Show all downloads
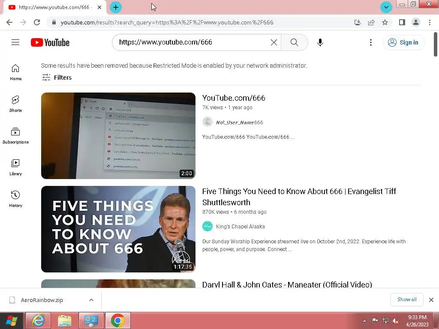The width and height of the screenshot is (439, 329). pos(407,299)
